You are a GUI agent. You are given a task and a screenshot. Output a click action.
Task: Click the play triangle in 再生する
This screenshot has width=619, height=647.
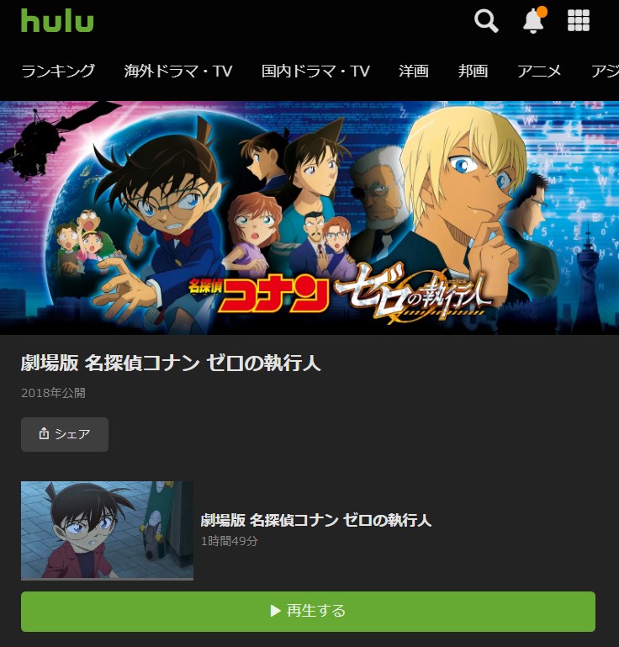pyautogui.click(x=275, y=611)
